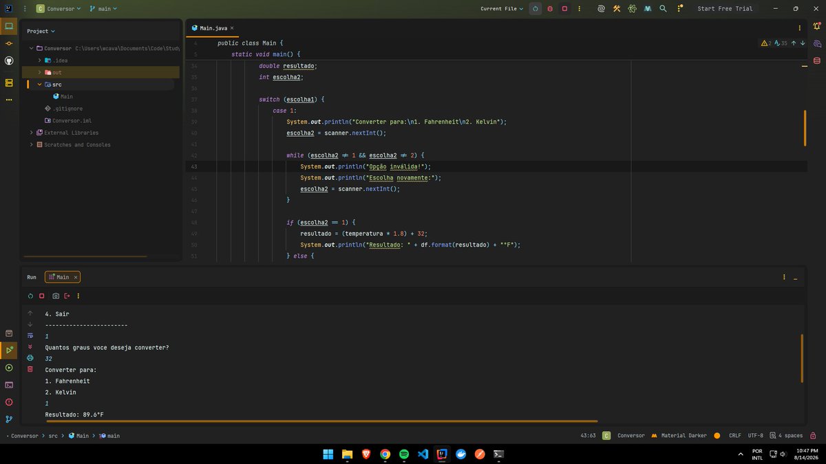Open the swirl AI assistant icon
The width and height of the screenshot is (826, 464).
pos(601,9)
